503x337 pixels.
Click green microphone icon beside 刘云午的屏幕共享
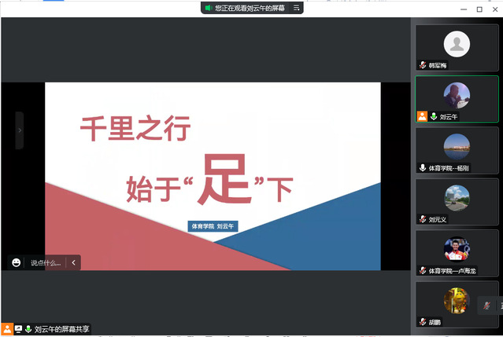[28, 329]
